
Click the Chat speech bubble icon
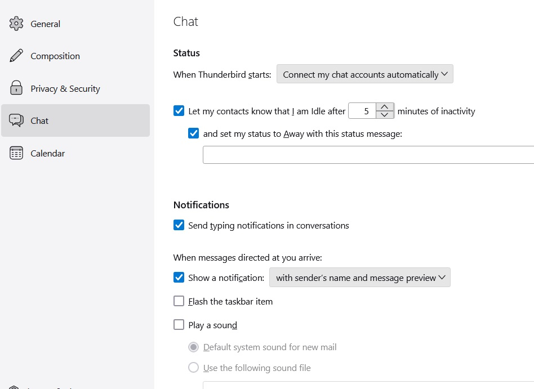click(16, 120)
